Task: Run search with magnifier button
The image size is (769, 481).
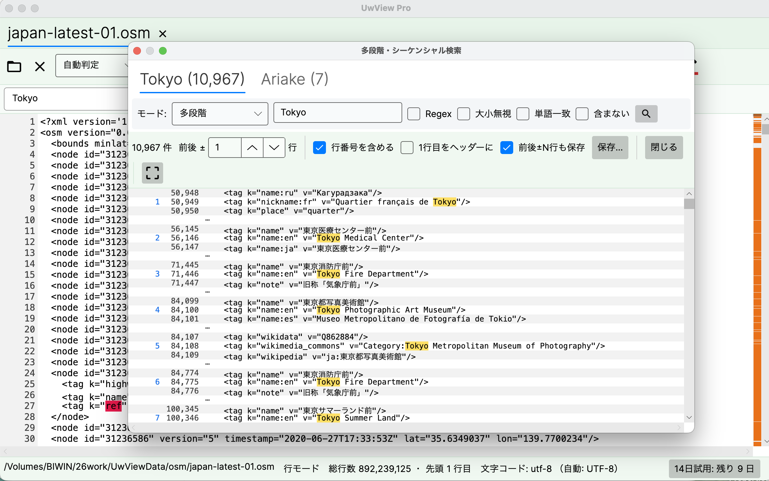Action: [x=646, y=113]
